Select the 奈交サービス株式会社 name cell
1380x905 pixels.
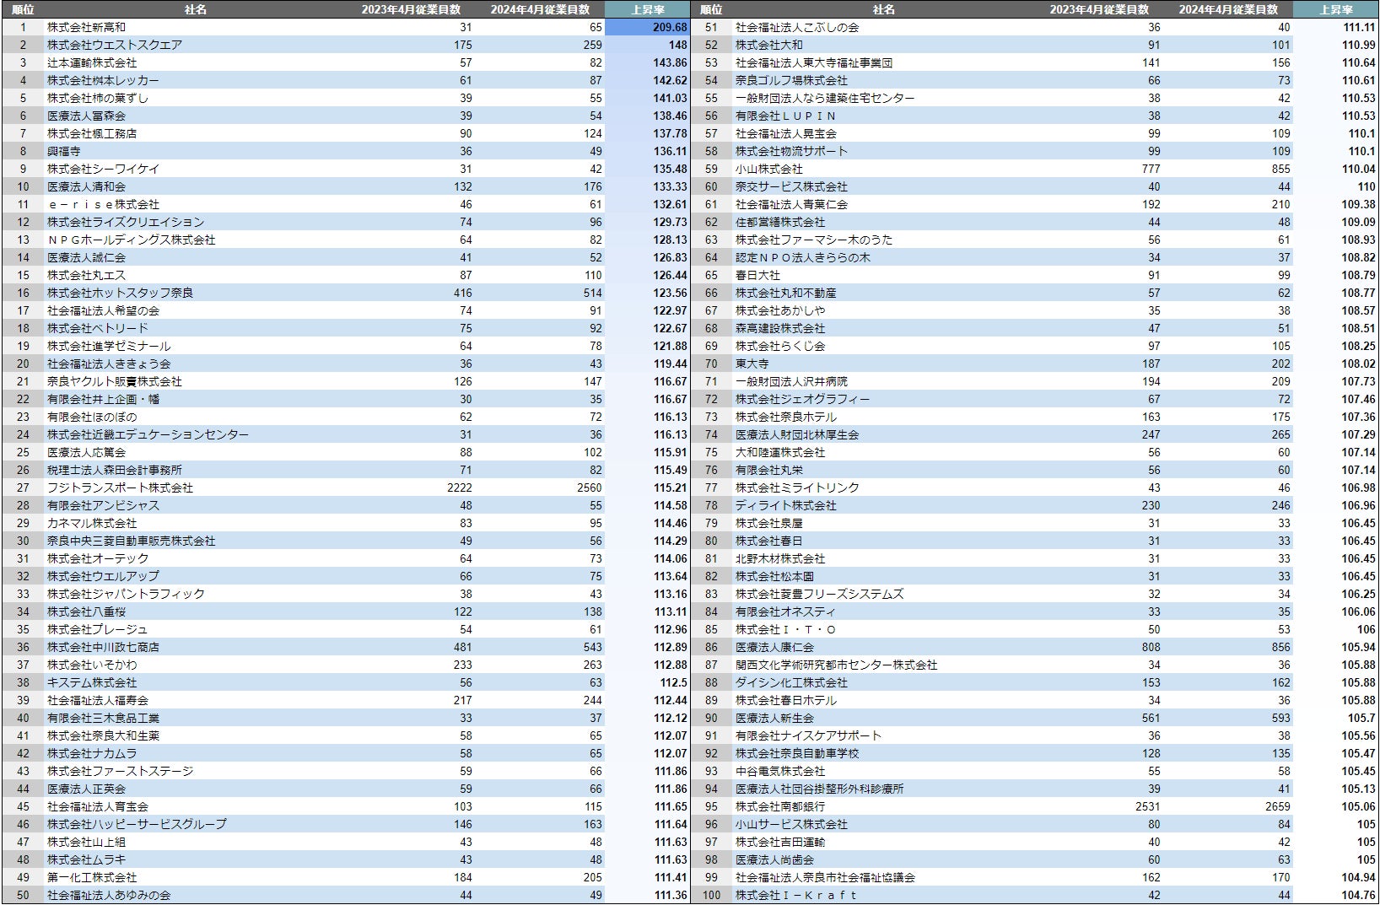[791, 186]
